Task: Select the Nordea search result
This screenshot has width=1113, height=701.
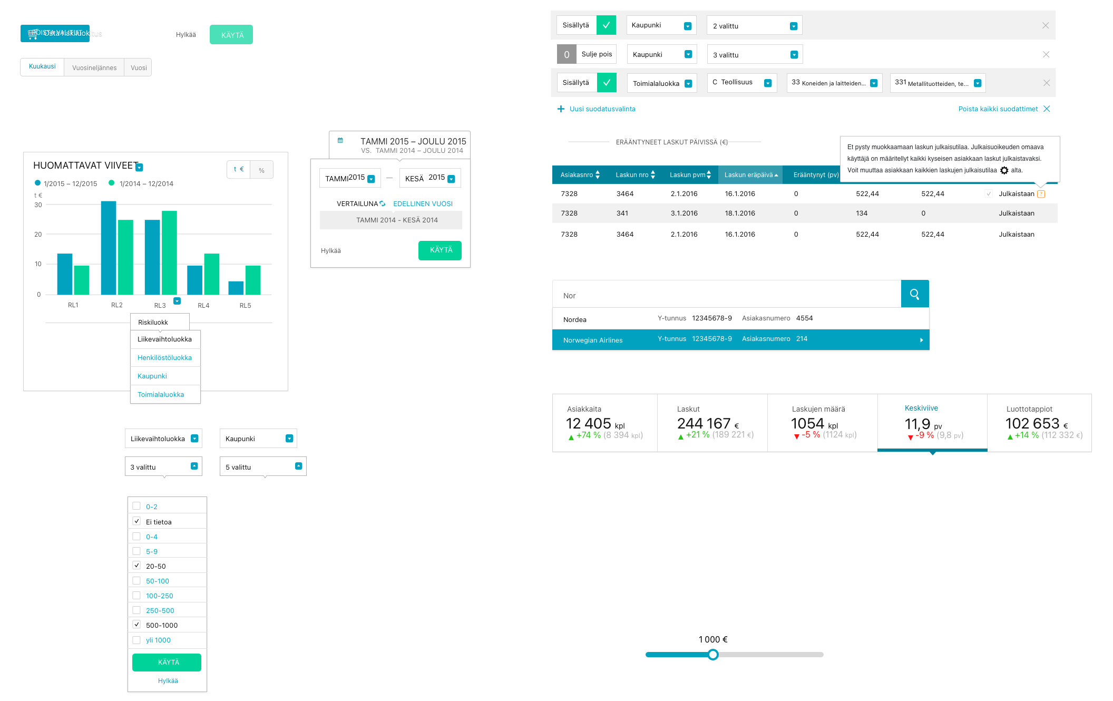Action: coord(741,319)
